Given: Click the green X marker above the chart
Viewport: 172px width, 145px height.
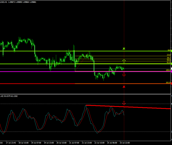Looking at the screenshot, I should coord(124,49).
